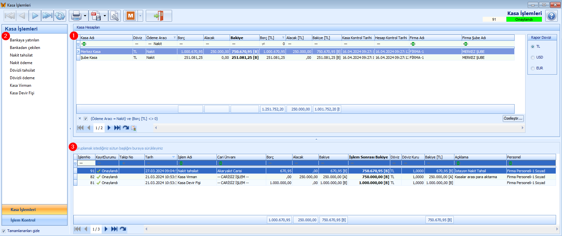This screenshot has height=236, width=562.
Task: Open 'Bankaya yatırılan' from the side menu
Action: (x=24, y=40)
